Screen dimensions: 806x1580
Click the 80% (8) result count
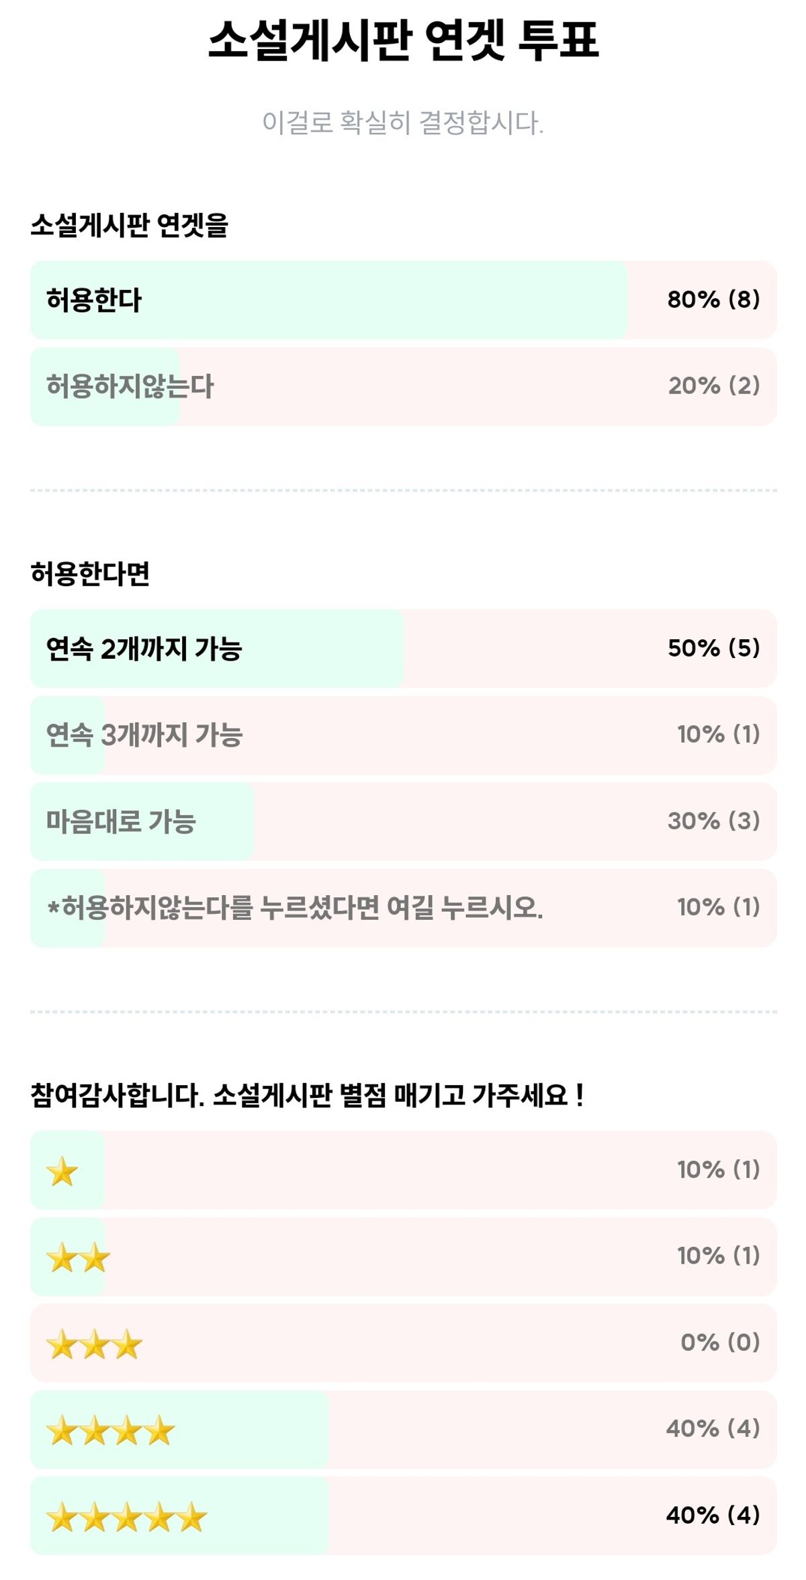coord(713,299)
